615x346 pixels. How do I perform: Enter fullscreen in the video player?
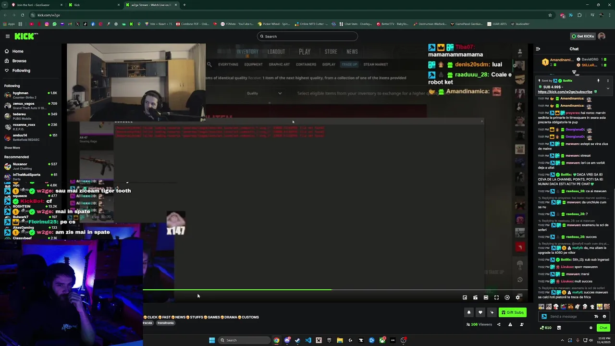point(496,297)
